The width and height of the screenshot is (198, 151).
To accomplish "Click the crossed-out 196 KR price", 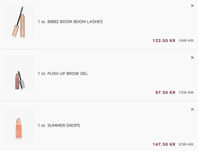I will click(186, 41).
